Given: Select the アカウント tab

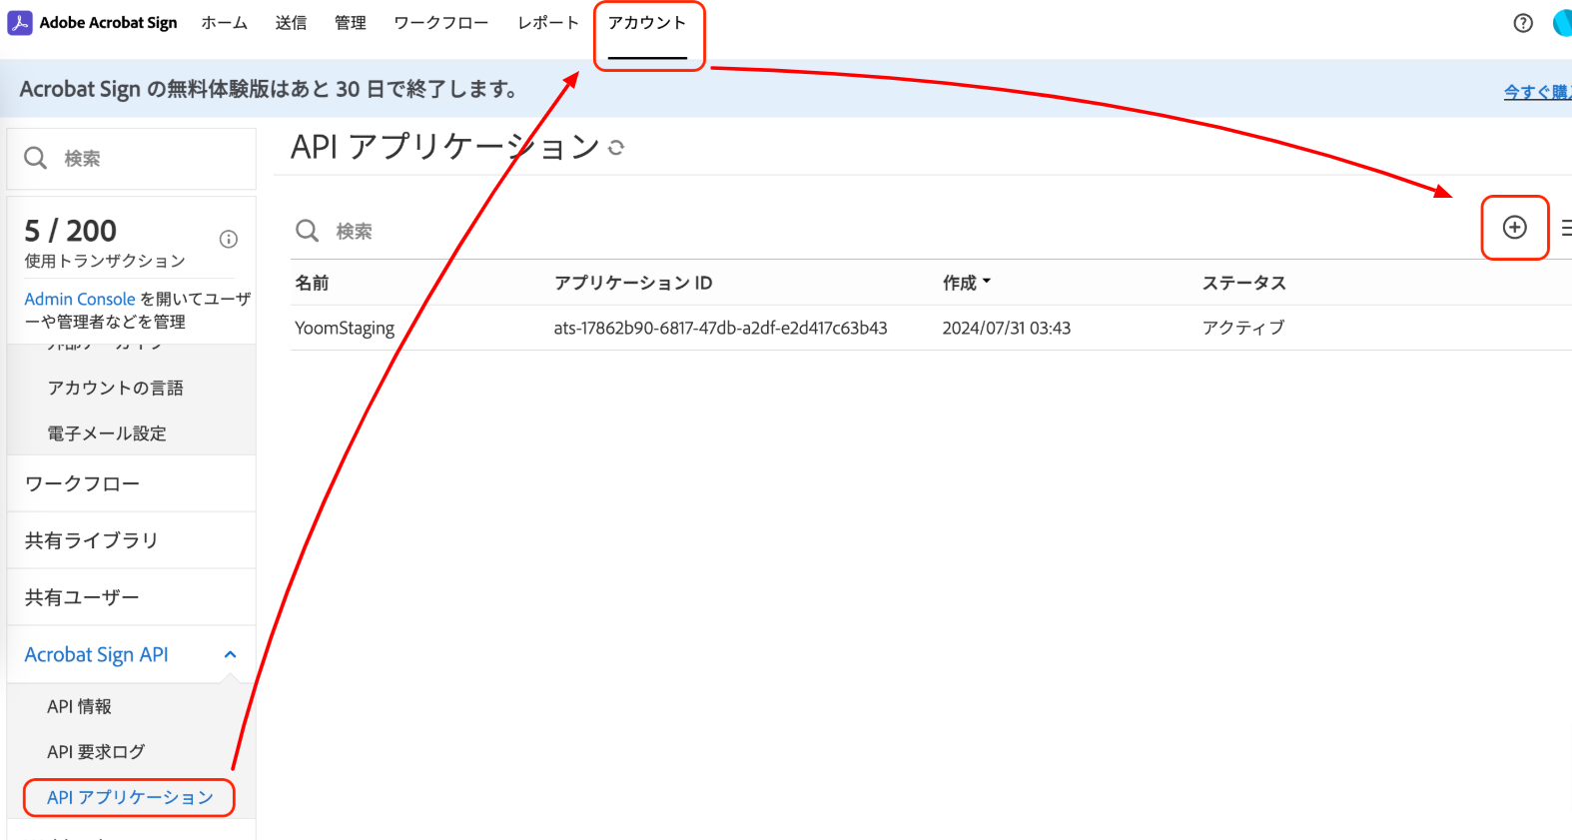Looking at the screenshot, I should (x=647, y=23).
